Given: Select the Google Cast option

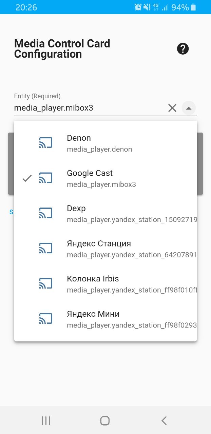Looking at the screenshot, I should click(105, 178).
